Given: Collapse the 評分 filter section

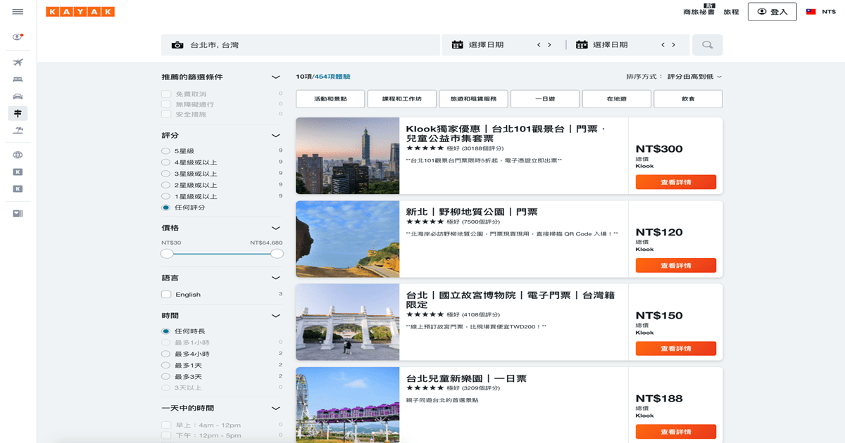Looking at the screenshot, I should tap(276, 136).
